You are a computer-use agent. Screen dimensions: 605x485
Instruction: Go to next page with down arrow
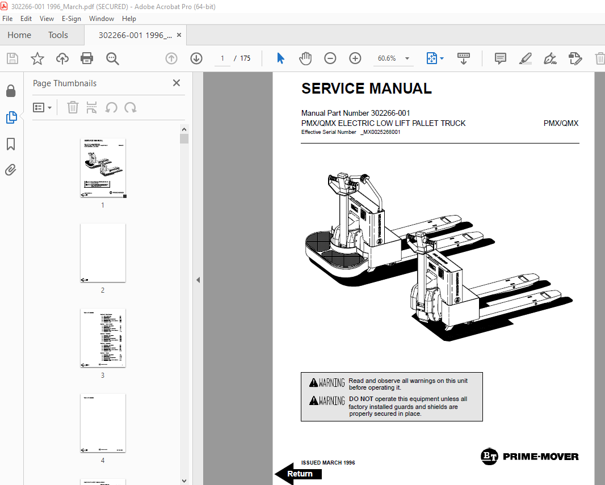click(x=196, y=58)
